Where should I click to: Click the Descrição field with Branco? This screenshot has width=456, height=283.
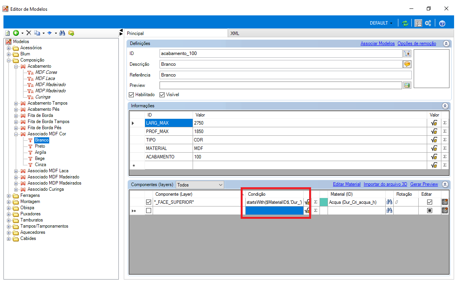click(x=281, y=64)
